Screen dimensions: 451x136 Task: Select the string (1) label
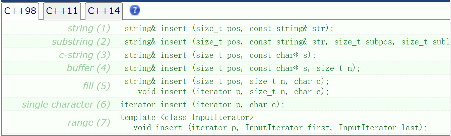click(89, 28)
